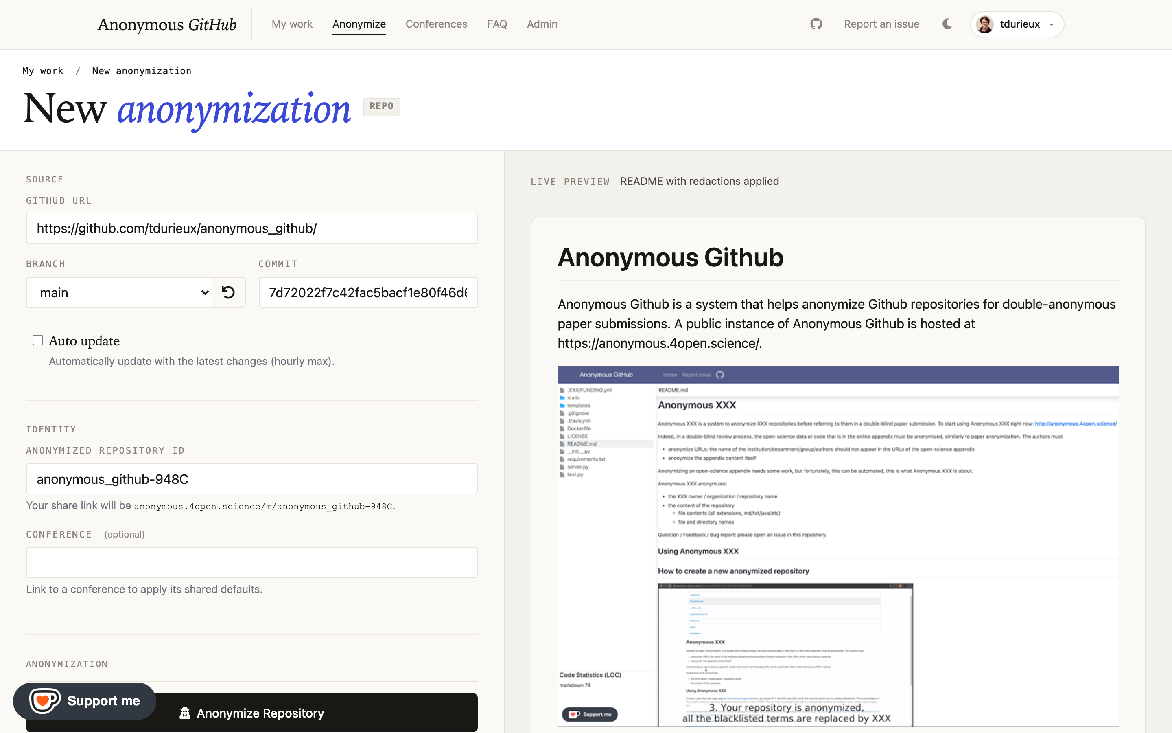Viewport: 1172px width, 733px height.
Task: Open the FAQ page
Action: pyautogui.click(x=497, y=24)
